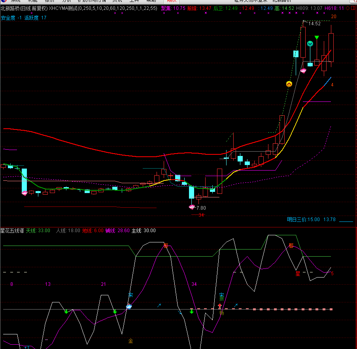This screenshot has height=349, width=357.
Task: Click the orange 金 marker in the lower panel
Action: (x=130, y=341)
